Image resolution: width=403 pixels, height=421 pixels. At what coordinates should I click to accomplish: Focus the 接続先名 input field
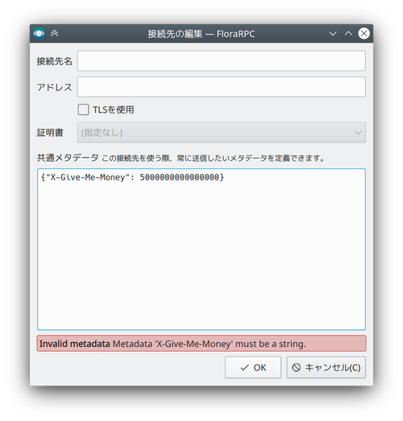(222, 61)
